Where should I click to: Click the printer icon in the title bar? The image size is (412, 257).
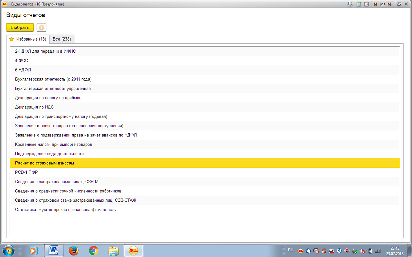pyautogui.click(x=350, y=4)
